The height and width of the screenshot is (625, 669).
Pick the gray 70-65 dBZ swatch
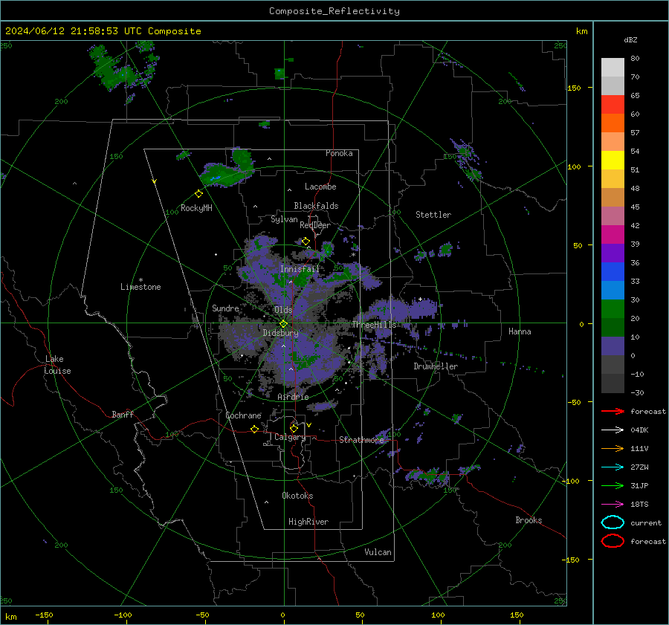[613, 85]
